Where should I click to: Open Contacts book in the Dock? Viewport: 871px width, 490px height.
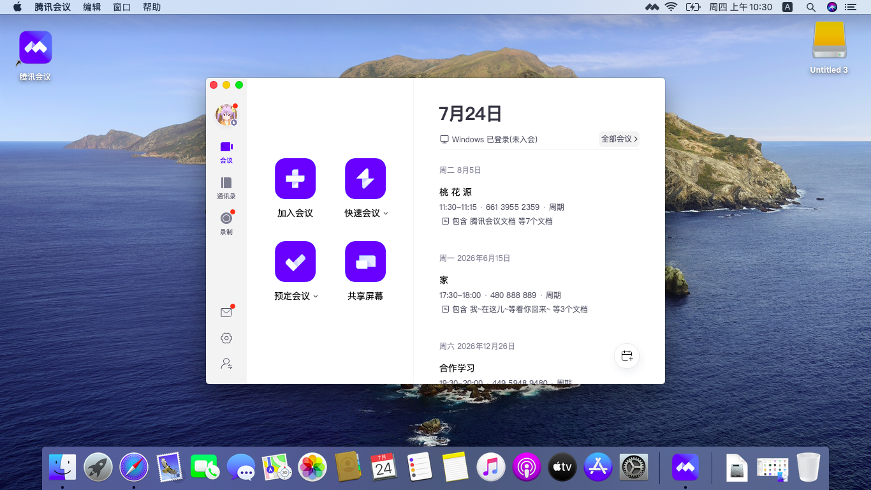point(348,468)
